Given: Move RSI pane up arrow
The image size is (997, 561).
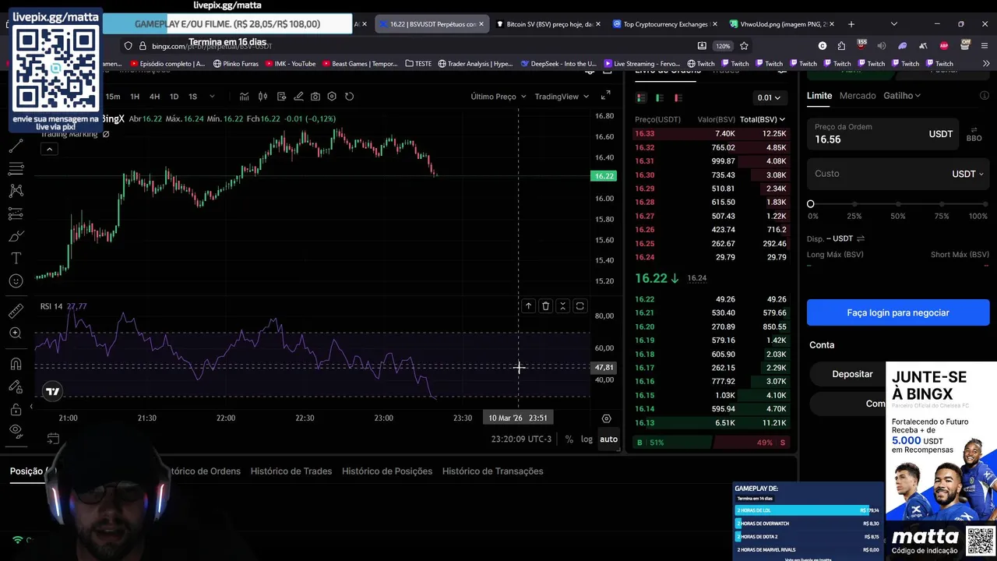Looking at the screenshot, I should click(528, 306).
